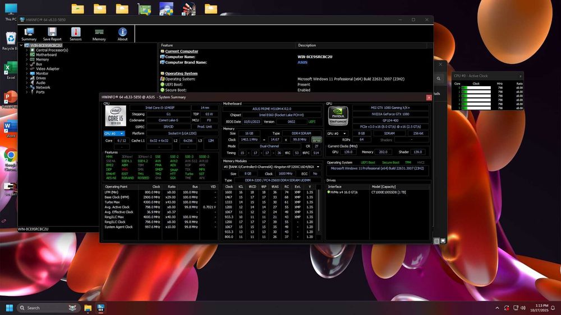Viewport: 561px width, 315px height.
Task: Select the PowerPoint desktop shortcut
Action: [10, 100]
